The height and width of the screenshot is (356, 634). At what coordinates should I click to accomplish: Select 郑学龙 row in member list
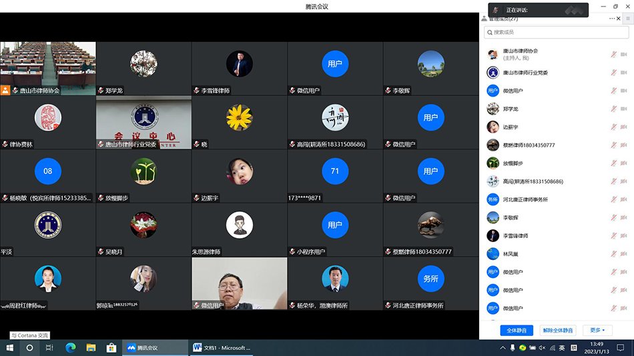[x=557, y=109]
